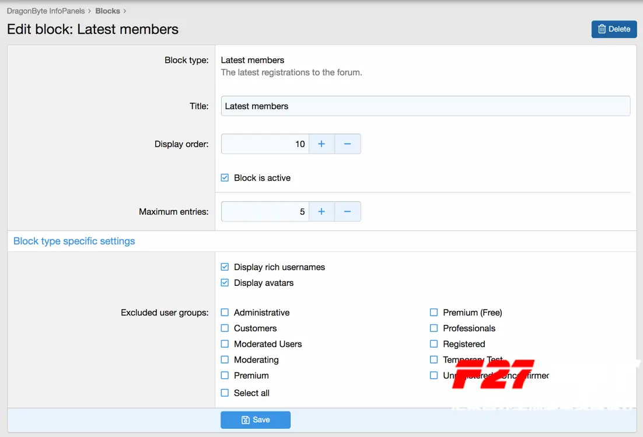Exclude the Administrative user group
The width and height of the screenshot is (643, 437).
tap(225, 312)
